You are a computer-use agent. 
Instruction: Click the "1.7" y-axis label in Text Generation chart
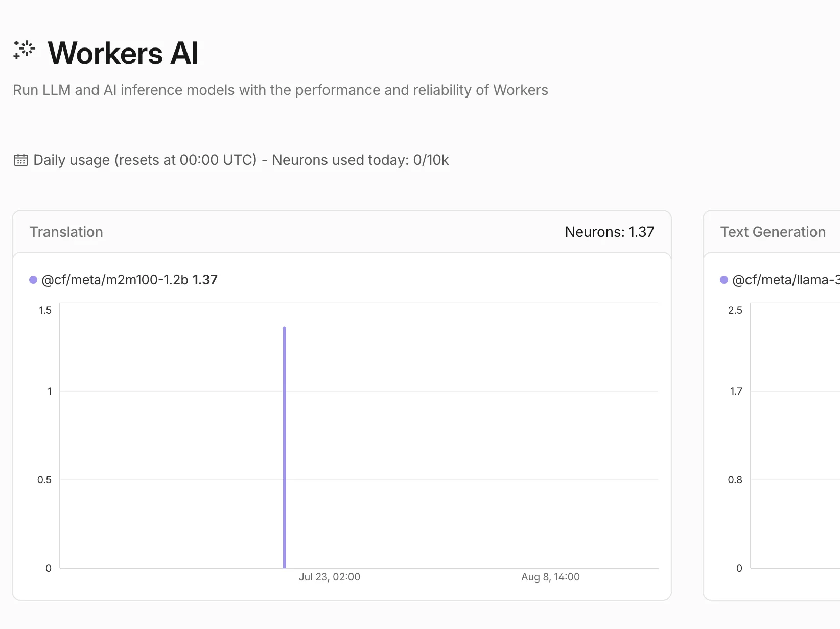(736, 391)
